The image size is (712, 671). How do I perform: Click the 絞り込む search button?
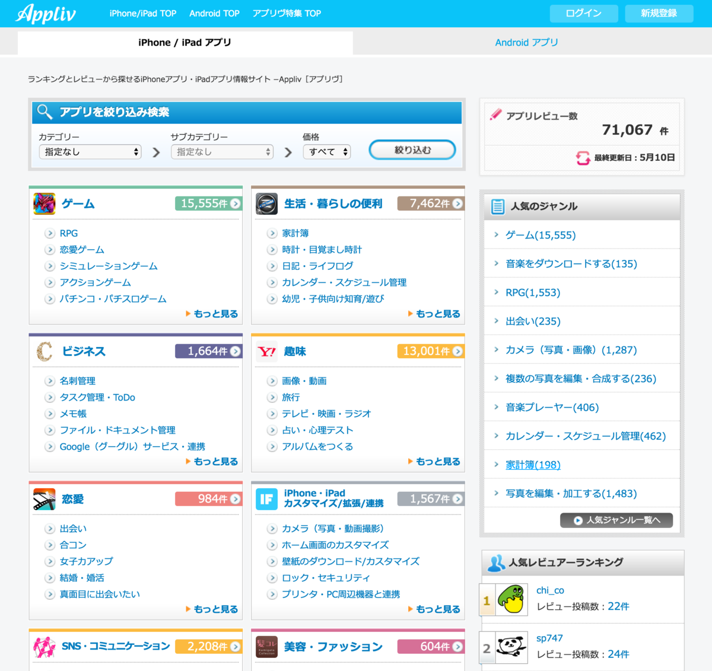pos(412,150)
